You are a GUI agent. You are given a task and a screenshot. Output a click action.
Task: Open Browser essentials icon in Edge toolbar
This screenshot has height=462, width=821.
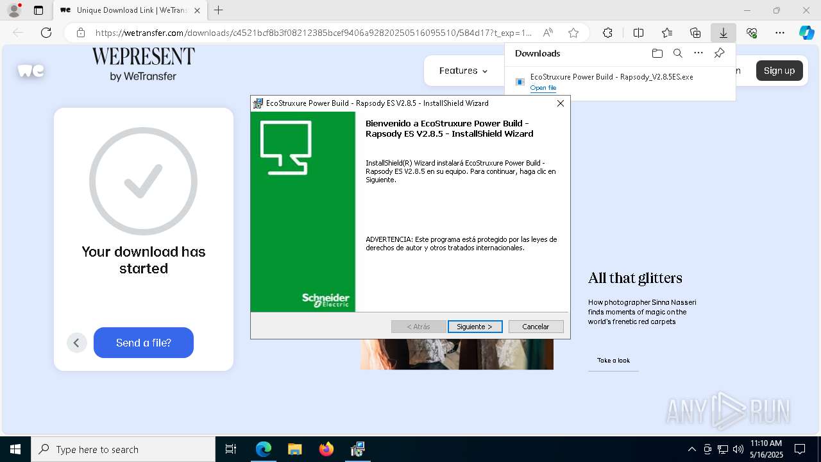[752, 33]
